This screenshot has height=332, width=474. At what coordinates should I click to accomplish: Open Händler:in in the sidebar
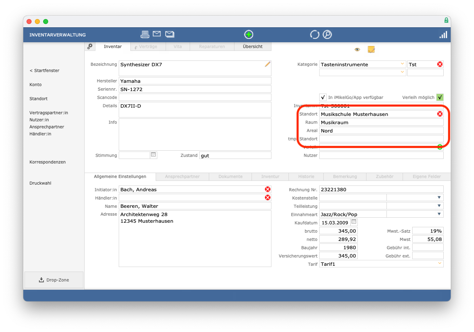click(40, 134)
